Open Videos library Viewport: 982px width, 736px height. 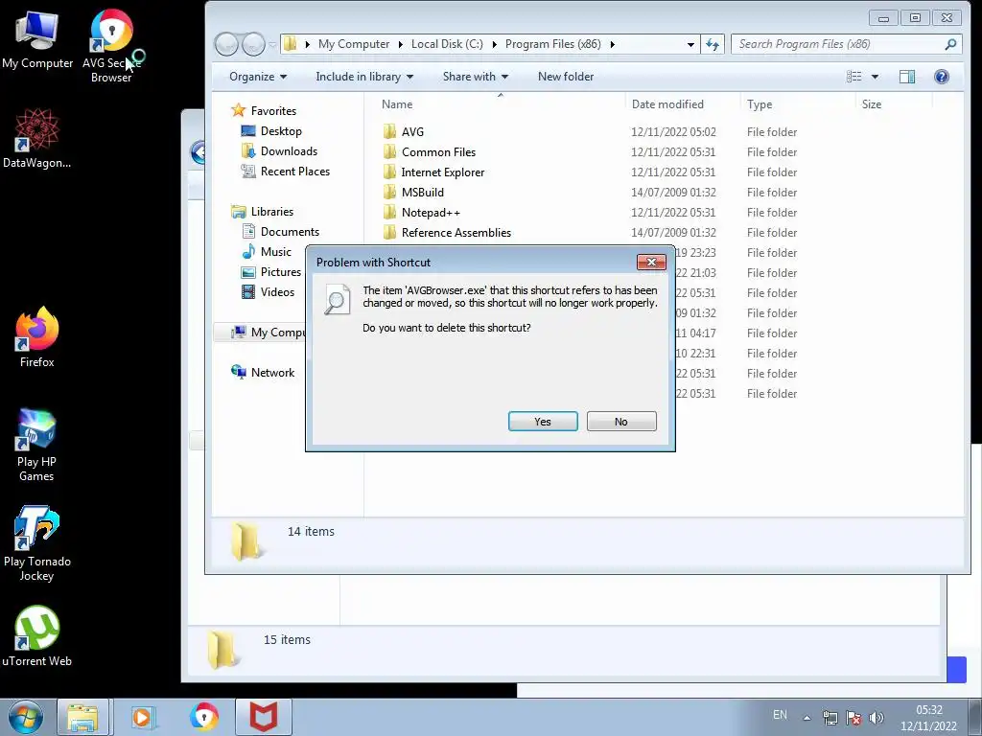pos(277,291)
